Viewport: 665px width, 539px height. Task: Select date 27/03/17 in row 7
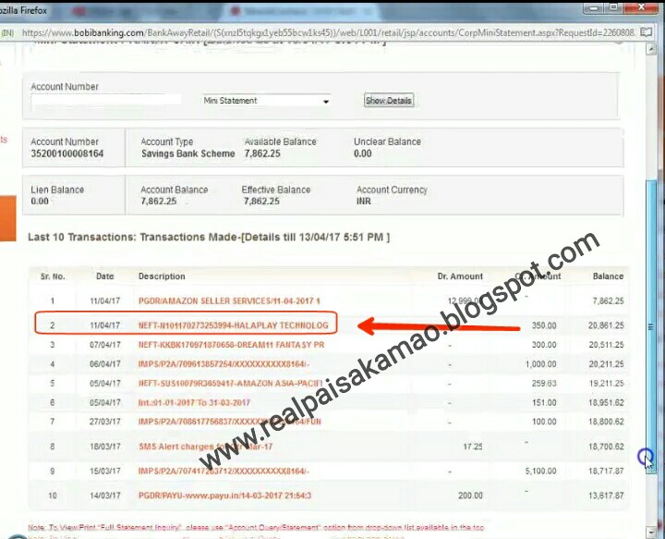click(105, 422)
